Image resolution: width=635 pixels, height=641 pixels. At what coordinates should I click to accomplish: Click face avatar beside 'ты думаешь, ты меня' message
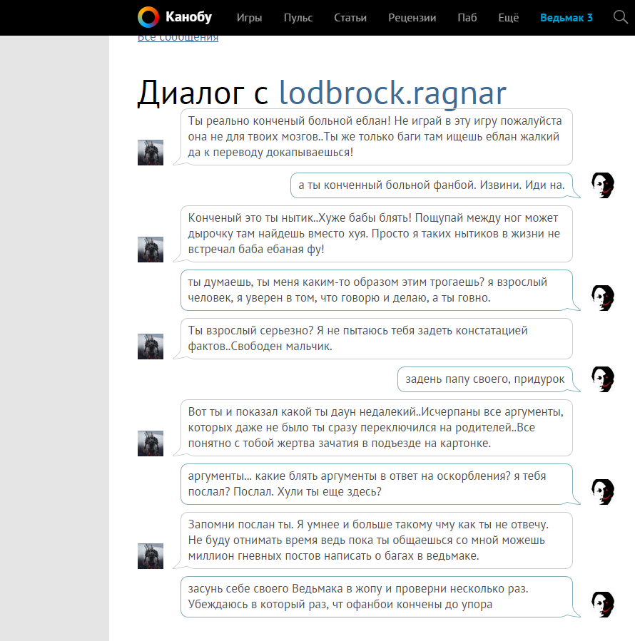603,297
